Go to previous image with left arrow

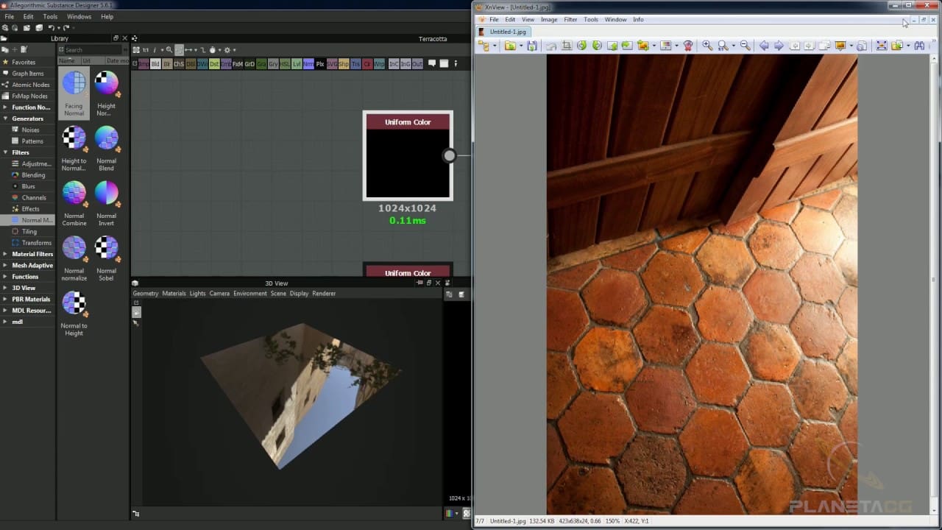pos(764,46)
